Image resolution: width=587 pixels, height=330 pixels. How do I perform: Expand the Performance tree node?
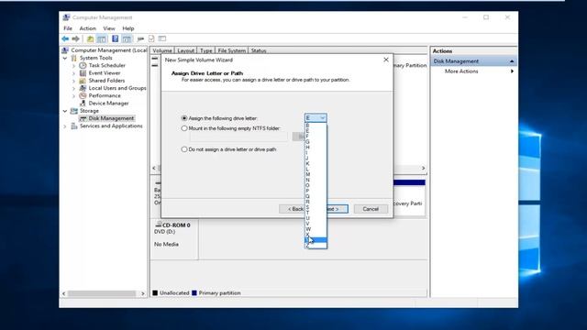tap(73, 95)
